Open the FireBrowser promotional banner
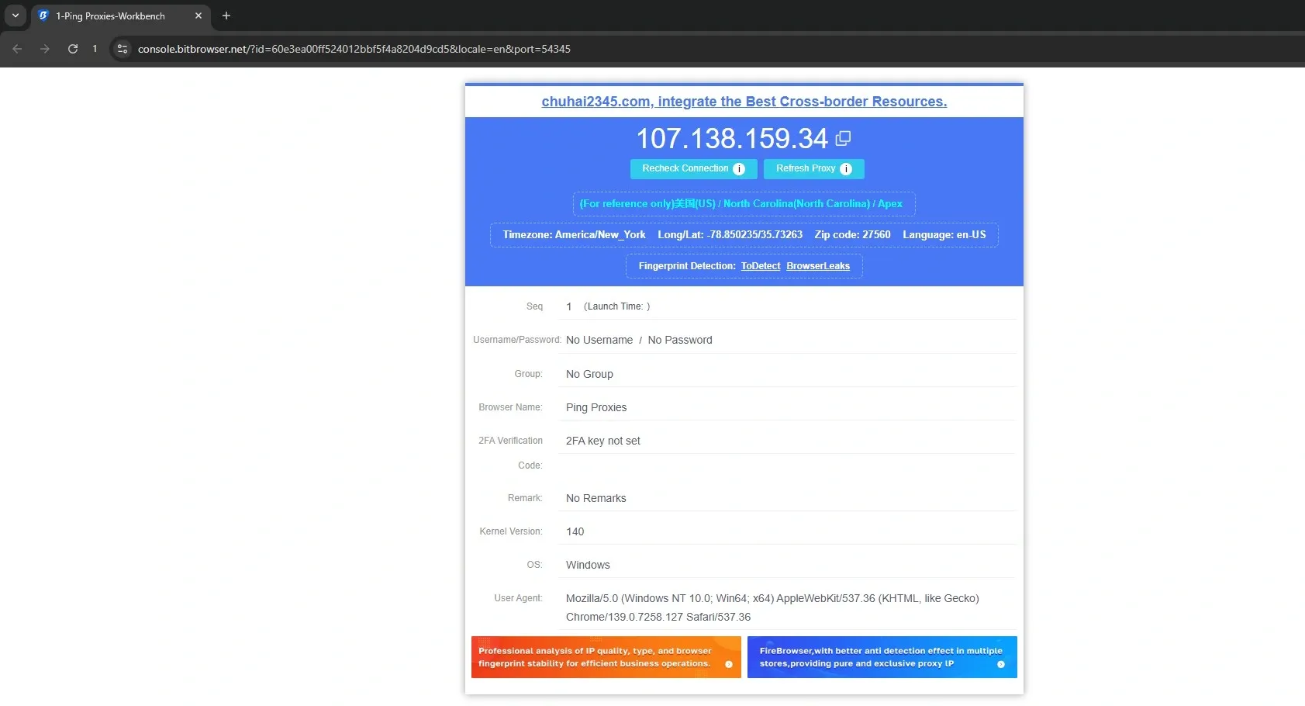 pyautogui.click(x=882, y=656)
